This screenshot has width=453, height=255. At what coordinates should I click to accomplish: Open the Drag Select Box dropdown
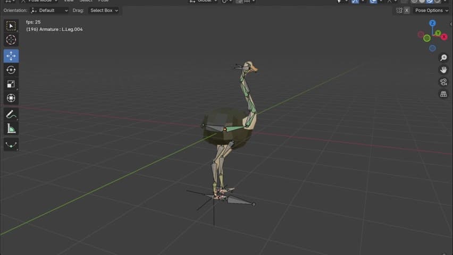click(x=104, y=11)
